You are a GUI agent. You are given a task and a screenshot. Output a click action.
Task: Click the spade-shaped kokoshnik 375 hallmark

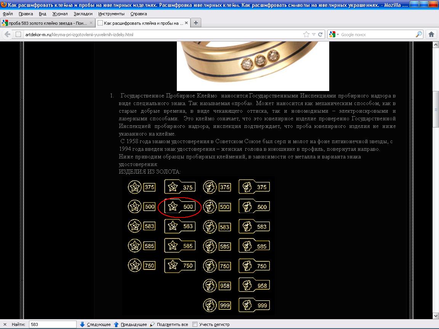pyautogui.click(x=254, y=187)
